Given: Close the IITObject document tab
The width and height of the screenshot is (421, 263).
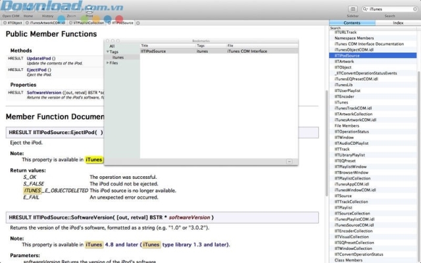Looking at the screenshot, I should 4,22.
